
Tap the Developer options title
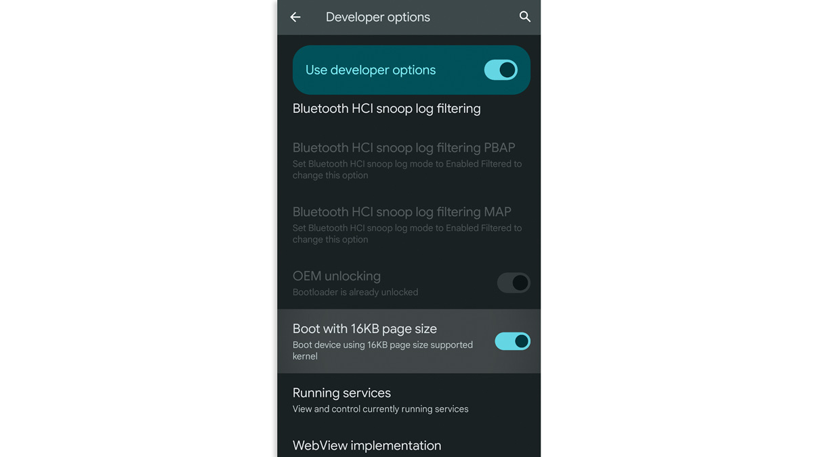click(x=378, y=17)
